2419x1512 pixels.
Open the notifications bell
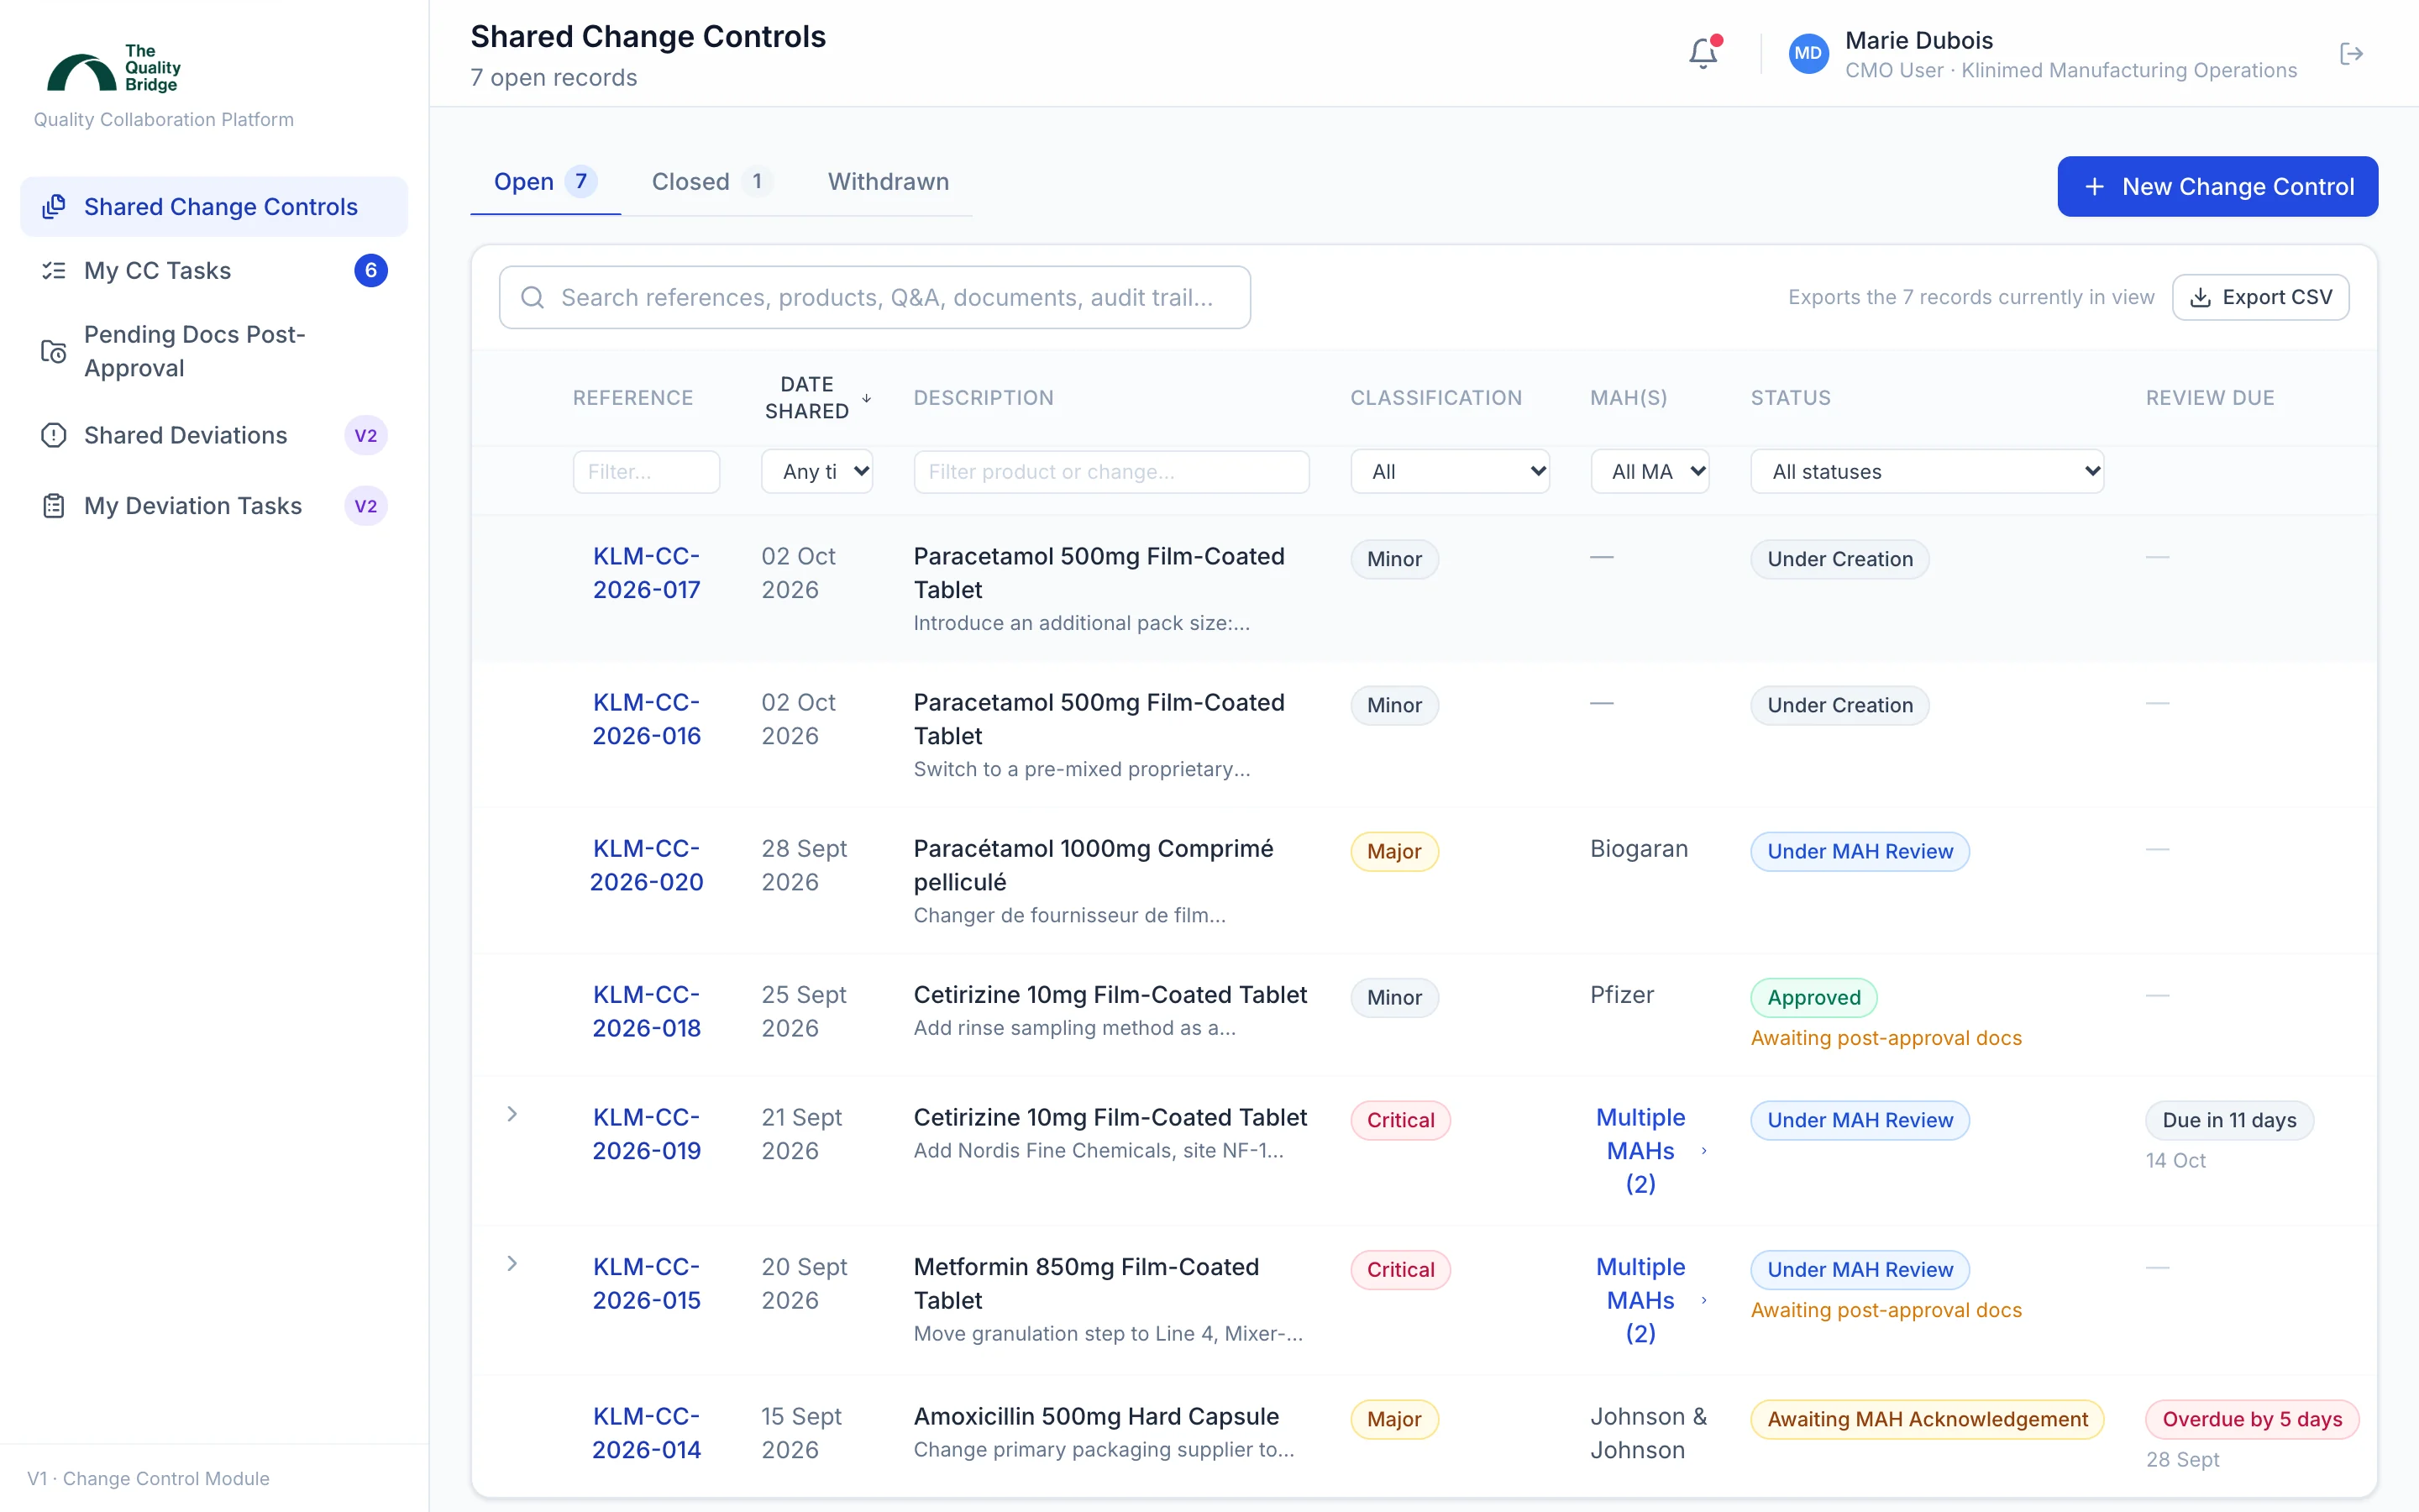pos(1703,53)
